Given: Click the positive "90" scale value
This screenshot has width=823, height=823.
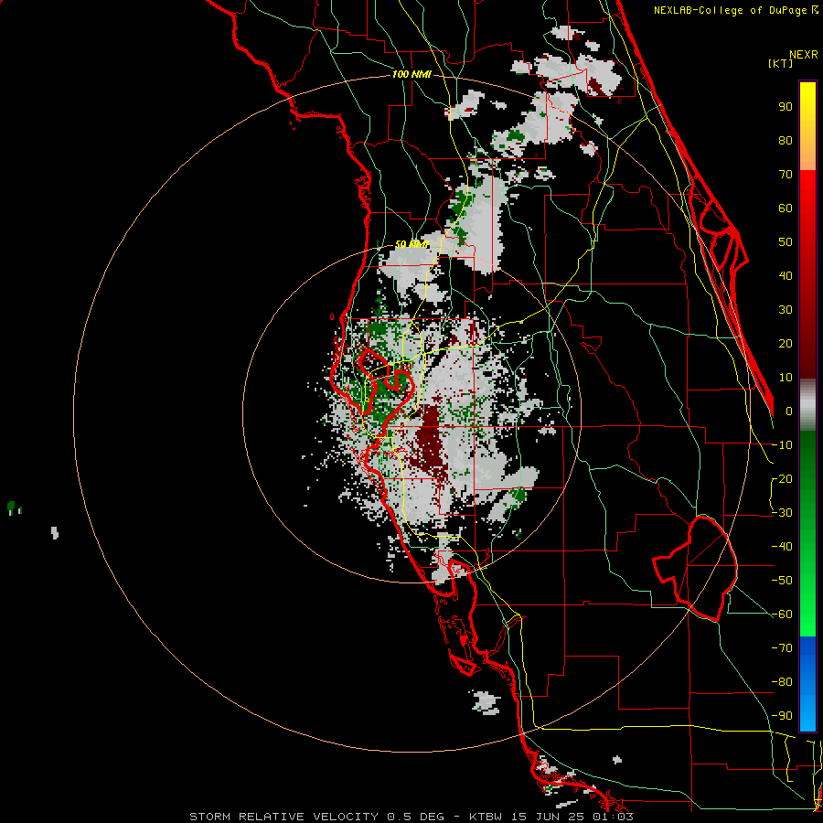Looking at the screenshot, I should point(786,107).
